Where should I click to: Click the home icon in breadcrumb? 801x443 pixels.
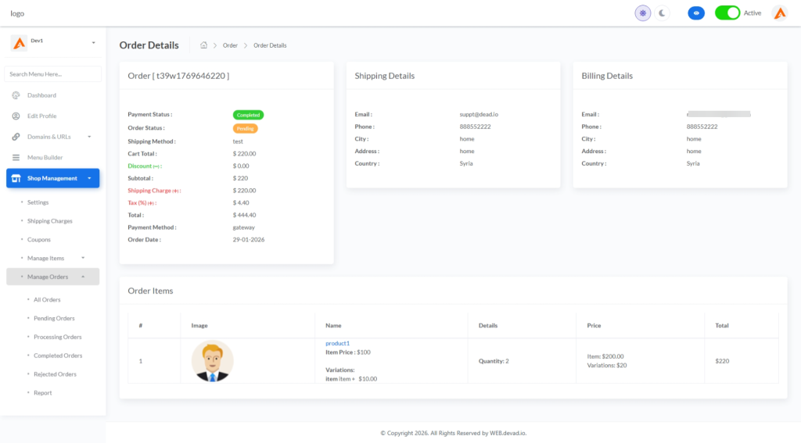[x=203, y=45]
